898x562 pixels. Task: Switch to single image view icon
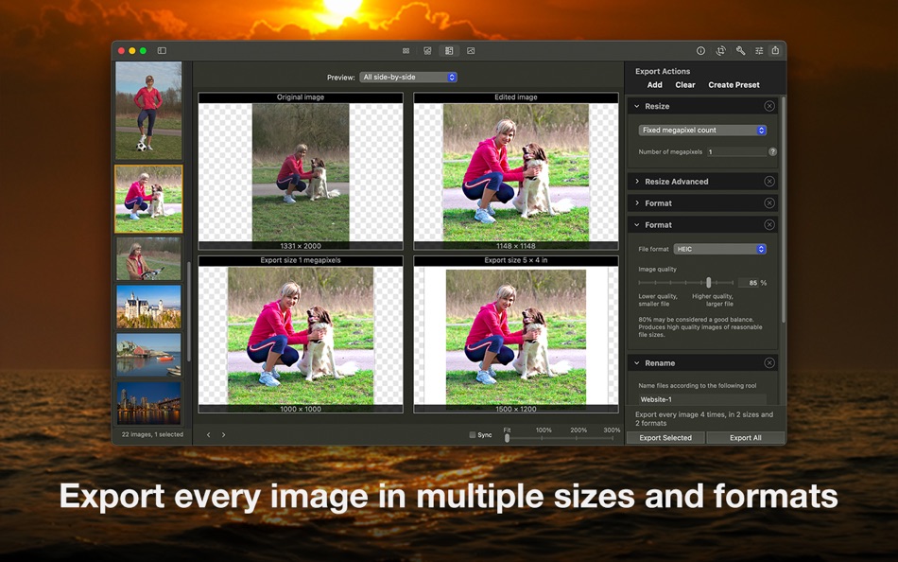click(x=471, y=51)
